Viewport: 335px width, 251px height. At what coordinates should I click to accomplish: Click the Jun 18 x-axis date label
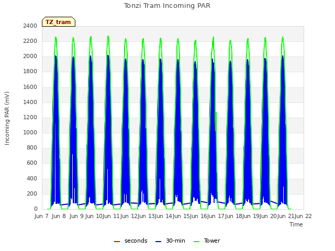point(234,216)
